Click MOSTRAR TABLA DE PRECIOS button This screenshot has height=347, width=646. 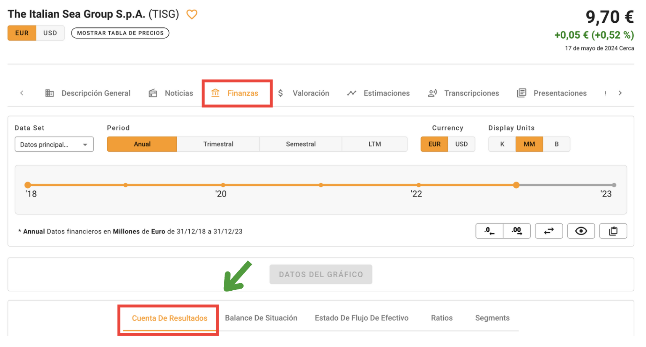(x=120, y=33)
